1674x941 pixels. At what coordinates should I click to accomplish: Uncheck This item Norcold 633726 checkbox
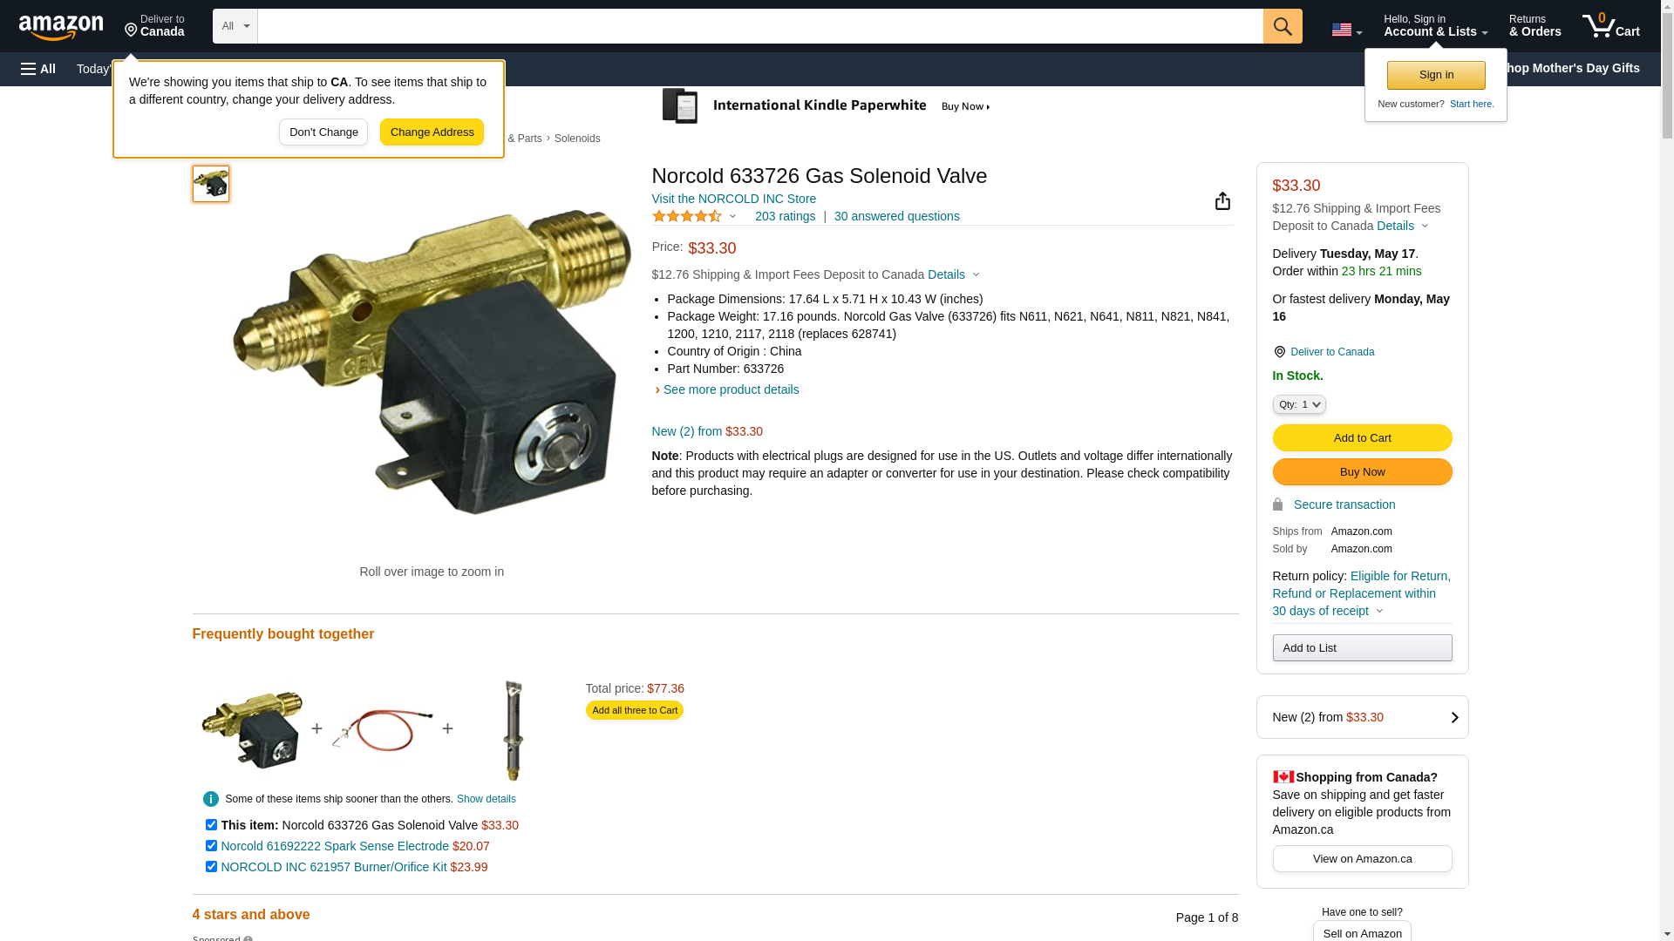(x=211, y=825)
